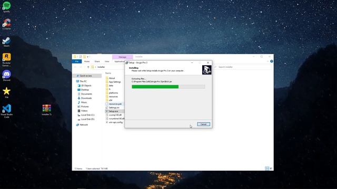This screenshot has width=337, height=189.
Task: Launch Discord from the desktop
Action: 6,76
